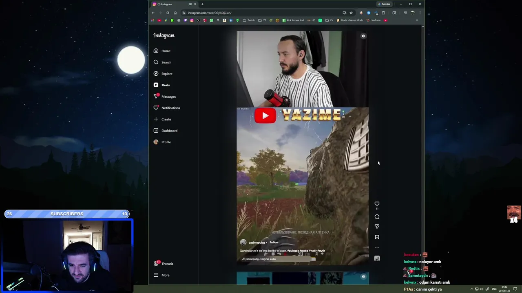Open the YouTube bookmark icon
This screenshot has width=522, height=293.
(159, 20)
